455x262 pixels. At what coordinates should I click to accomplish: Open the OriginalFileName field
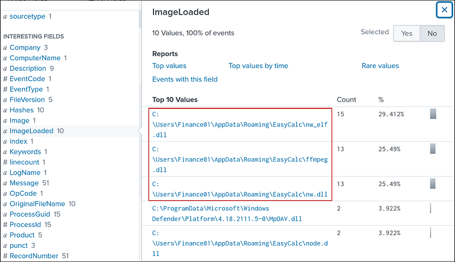pyautogui.click(x=38, y=204)
